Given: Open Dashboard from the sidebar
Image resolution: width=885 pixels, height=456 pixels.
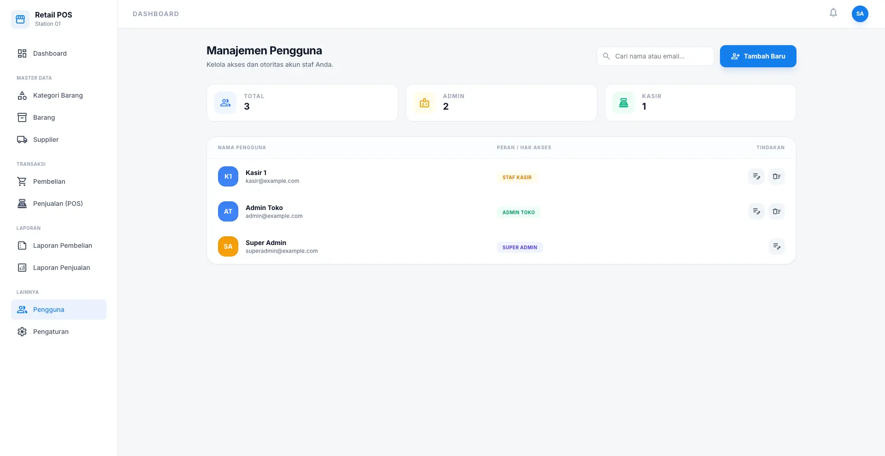Looking at the screenshot, I should coord(50,53).
